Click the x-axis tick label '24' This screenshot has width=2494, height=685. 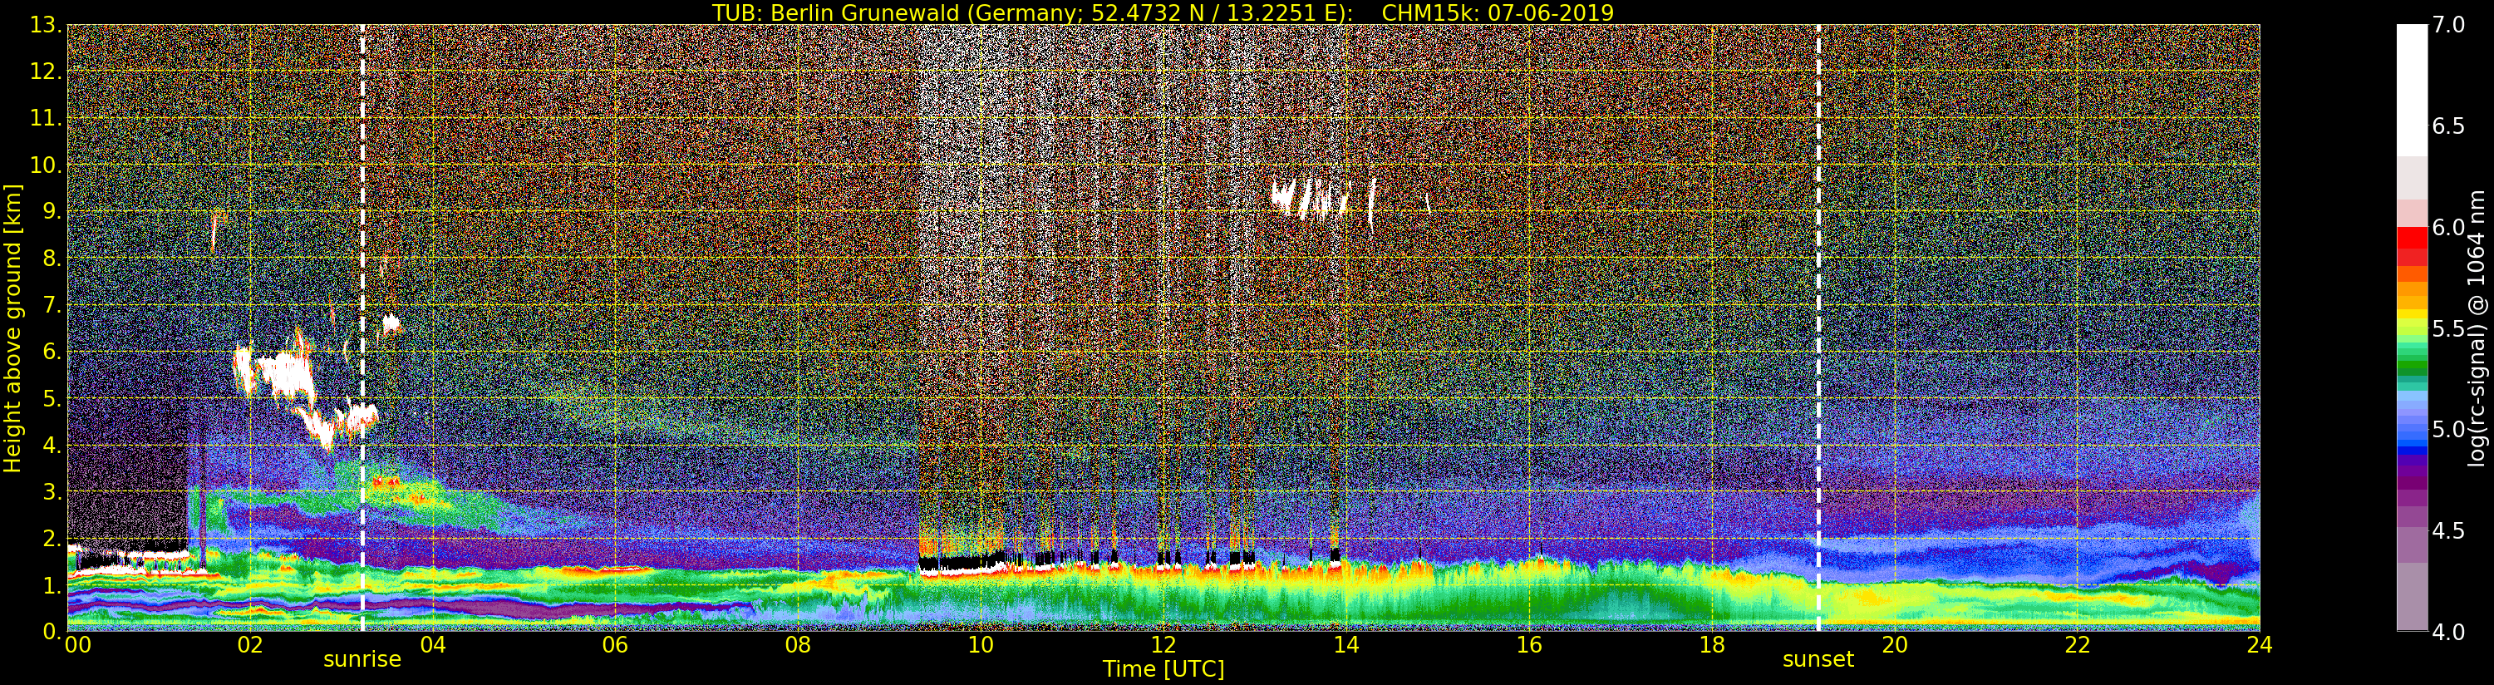click(2260, 645)
